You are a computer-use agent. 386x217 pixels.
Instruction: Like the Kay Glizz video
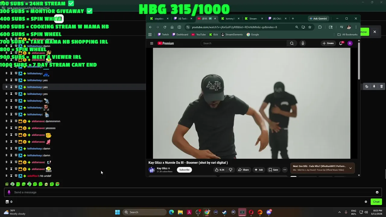click(220, 170)
